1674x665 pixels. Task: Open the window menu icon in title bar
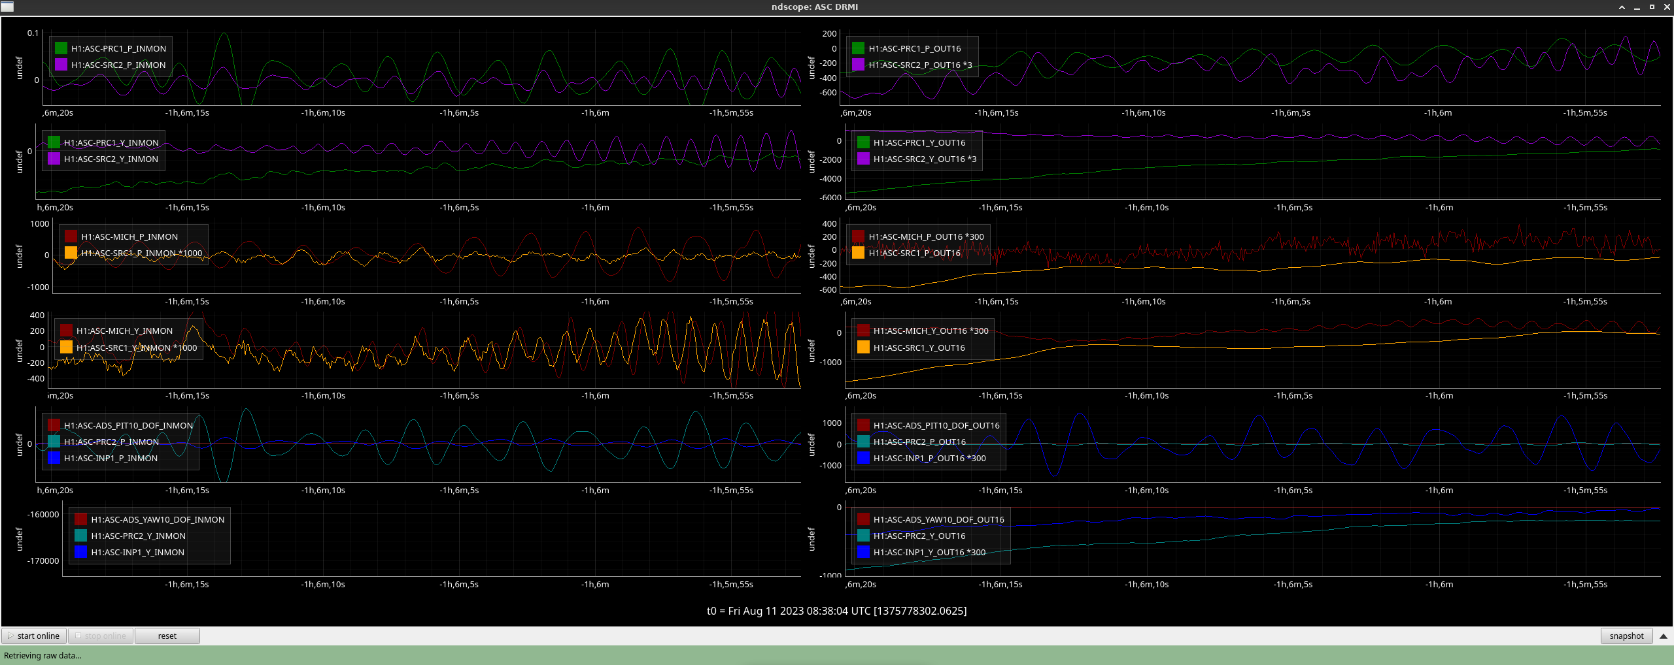pyautogui.click(x=7, y=7)
